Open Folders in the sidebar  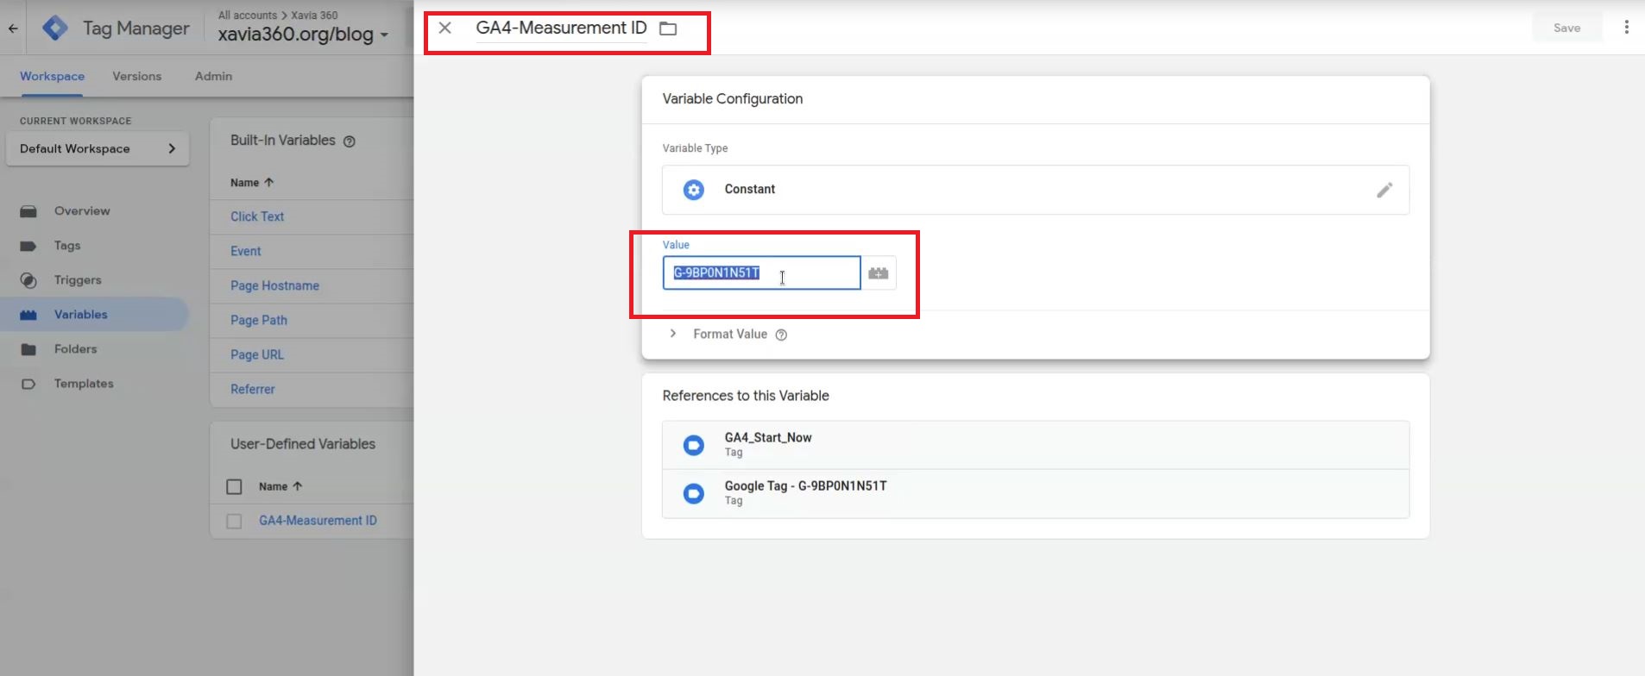[x=75, y=348]
